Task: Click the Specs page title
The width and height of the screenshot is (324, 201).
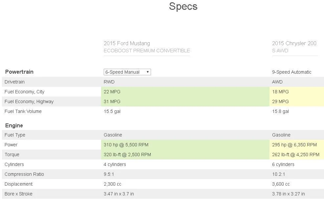Action: coord(183,7)
